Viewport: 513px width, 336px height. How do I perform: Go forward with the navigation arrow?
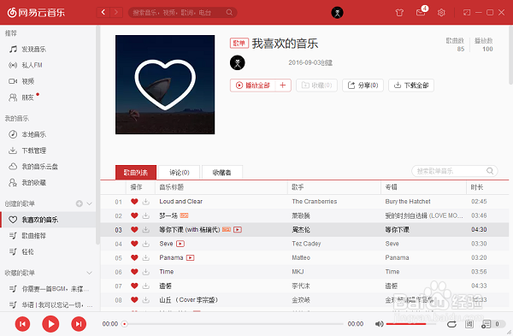tap(116, 13)
